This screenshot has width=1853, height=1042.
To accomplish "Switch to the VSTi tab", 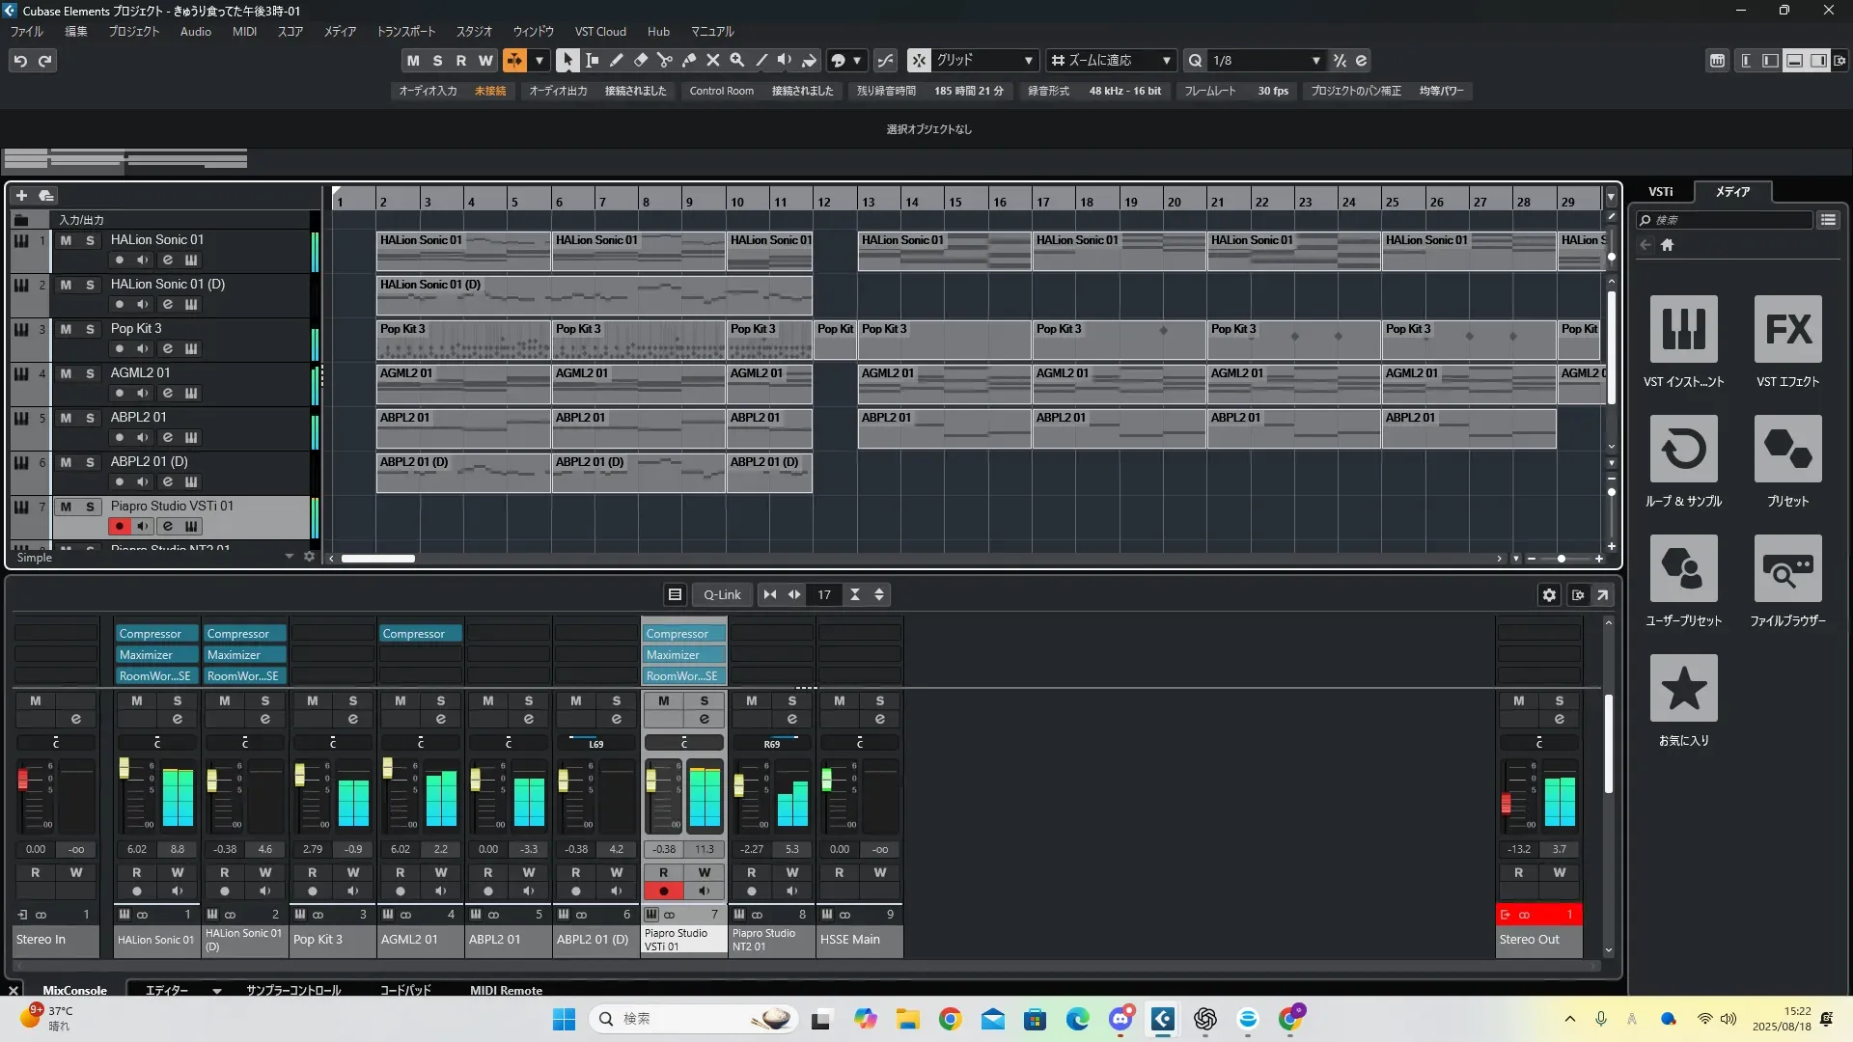I will (1660, 192).
